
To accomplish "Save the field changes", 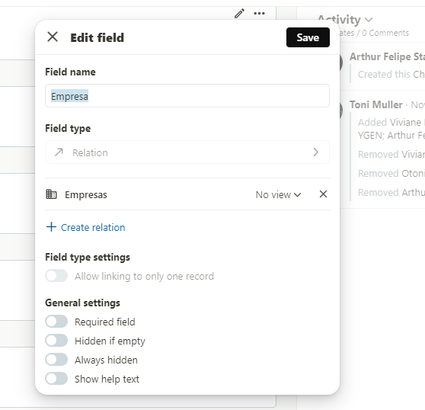I will point(308,37).
